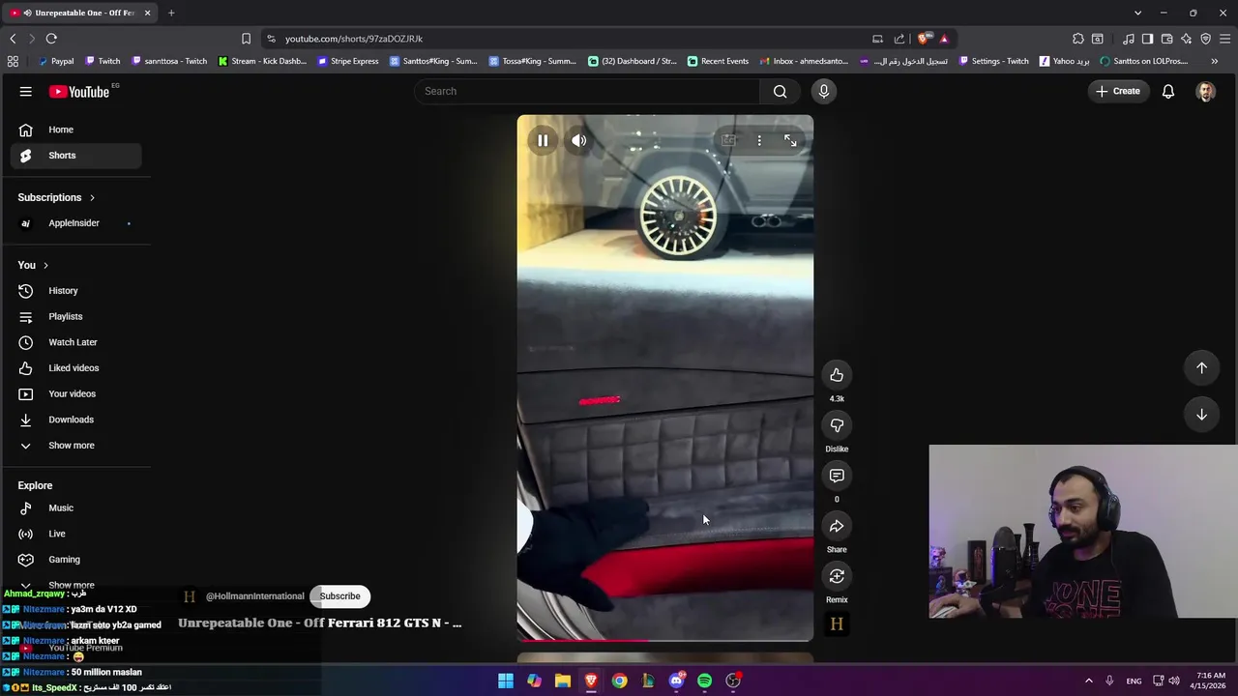The height and width of the screenshot is (696, 1238).
Task: Expand Show more under Downloads
Action: (76, 446)
